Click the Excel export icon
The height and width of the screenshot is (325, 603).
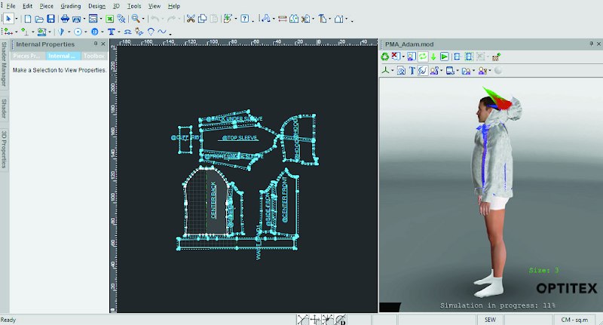tap(111, 18)
